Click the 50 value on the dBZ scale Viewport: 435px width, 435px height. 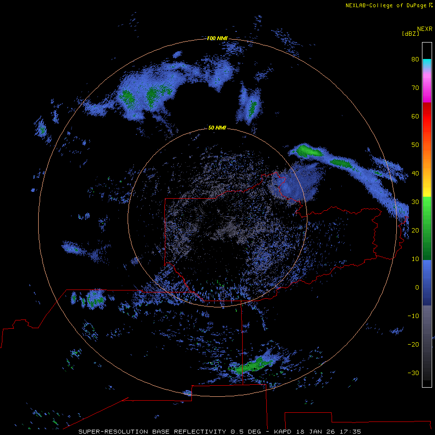point(415,145)
